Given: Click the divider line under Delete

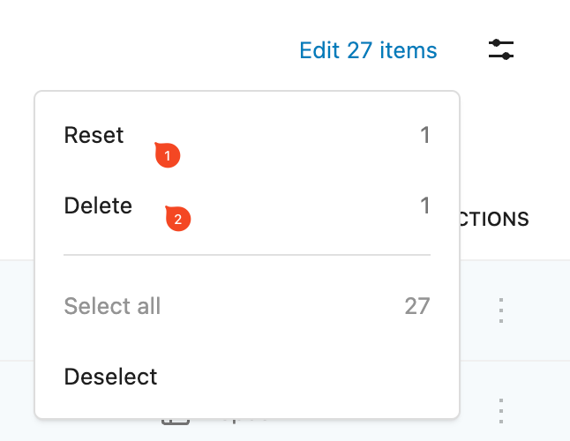Looking at the screenshot, I should click(x=247, y=255).
